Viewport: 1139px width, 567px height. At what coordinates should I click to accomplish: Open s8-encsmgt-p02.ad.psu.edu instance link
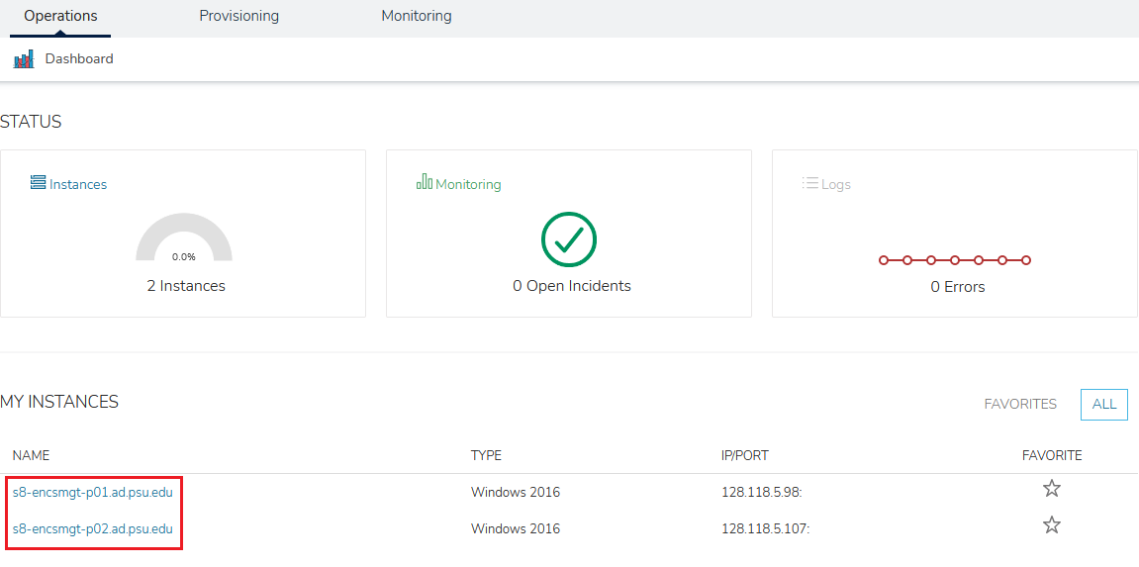[93, 528]
